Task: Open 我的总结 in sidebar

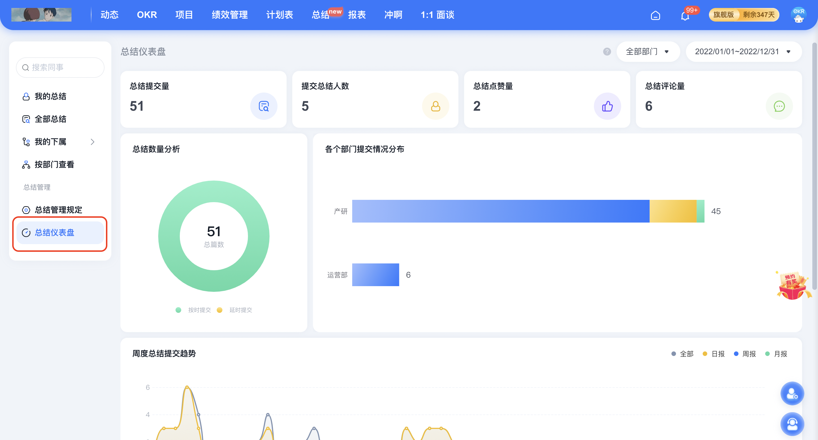Action: [60, 97]
